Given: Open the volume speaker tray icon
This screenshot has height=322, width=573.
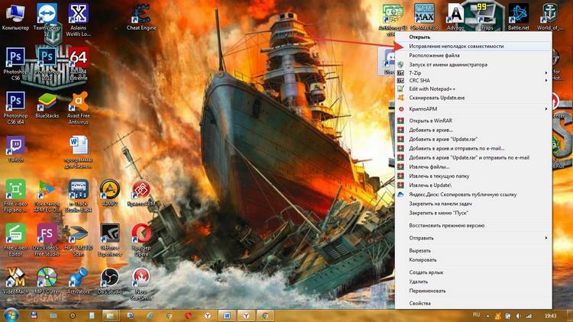Looking at the screenshot, I should click(518, 315).
